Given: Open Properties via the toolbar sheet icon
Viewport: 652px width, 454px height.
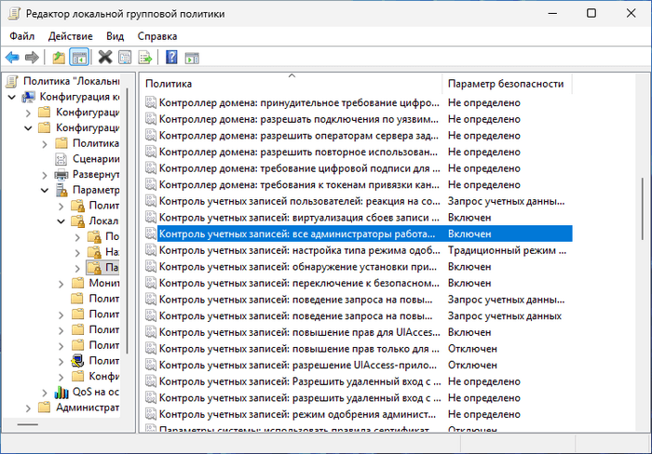Looking at the screenshot, I should [x=125, y=58].
